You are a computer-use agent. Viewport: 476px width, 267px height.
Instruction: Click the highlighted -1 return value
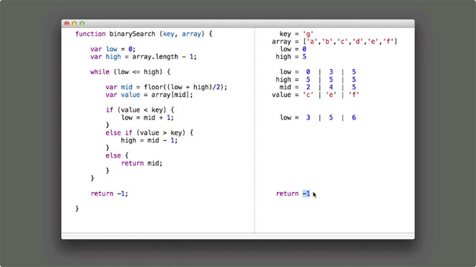click(x=307, y=194)
